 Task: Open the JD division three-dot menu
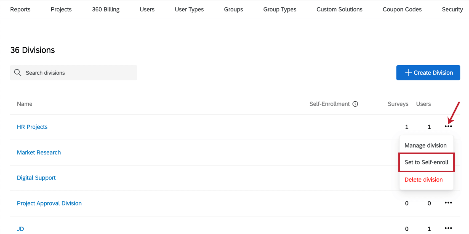[x=448, y=228]
